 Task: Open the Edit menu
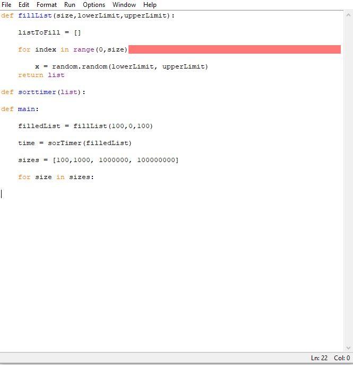[24, 5]
